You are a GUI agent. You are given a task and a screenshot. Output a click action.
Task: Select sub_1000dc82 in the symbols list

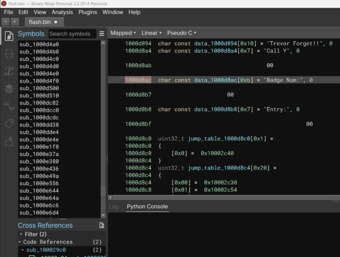coord(39,103)
